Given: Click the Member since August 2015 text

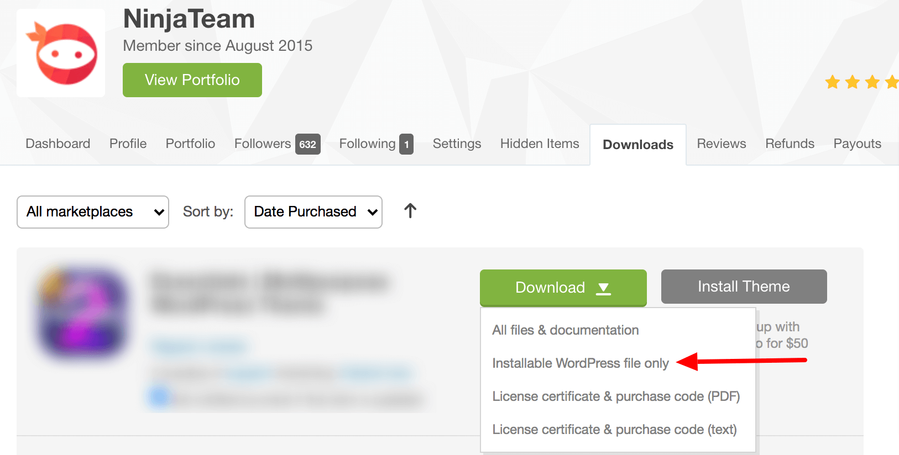Looking at the screenshot, I should click(218, 46).
